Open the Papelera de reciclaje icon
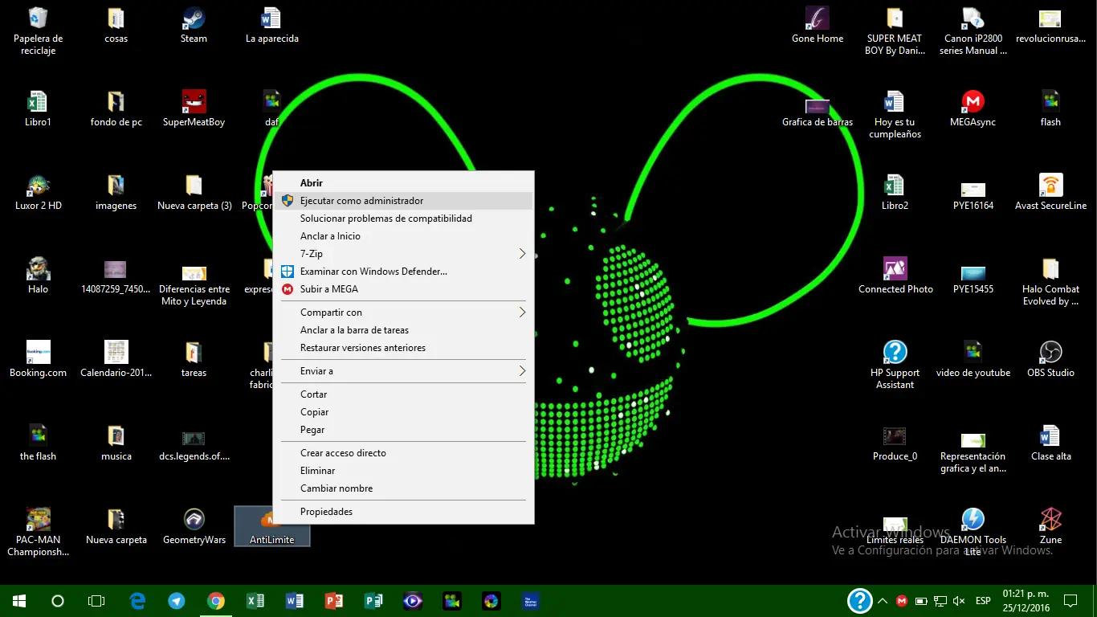The height and width of the screenshot is (617, 1097). coord(38,31)
